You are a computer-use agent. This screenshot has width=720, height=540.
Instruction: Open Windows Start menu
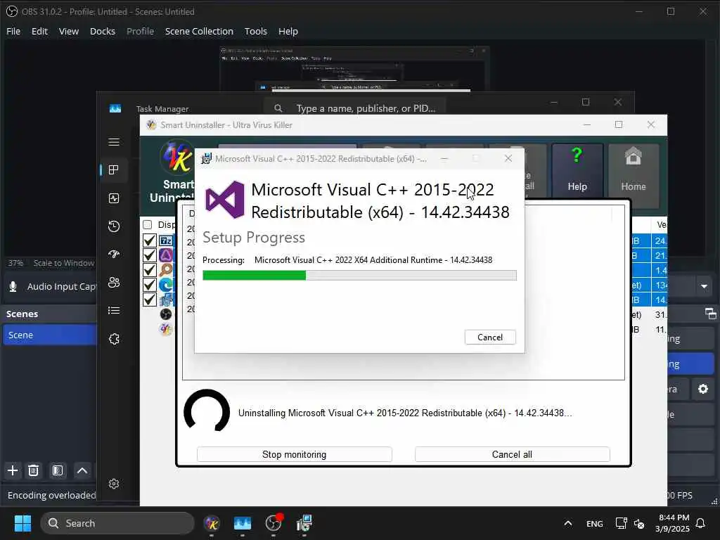point(22,523)
